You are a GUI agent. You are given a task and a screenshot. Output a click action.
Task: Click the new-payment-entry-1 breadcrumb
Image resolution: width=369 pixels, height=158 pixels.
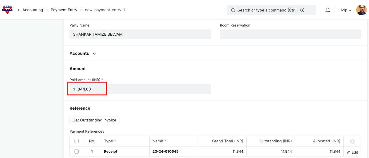point(105,10)
